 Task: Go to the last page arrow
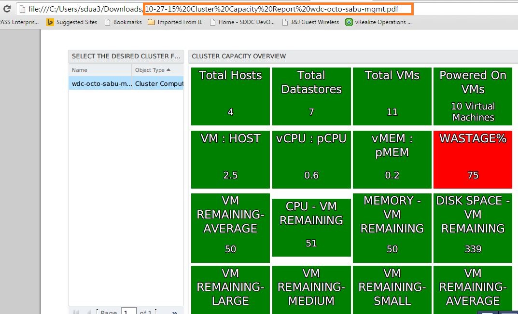175,312
